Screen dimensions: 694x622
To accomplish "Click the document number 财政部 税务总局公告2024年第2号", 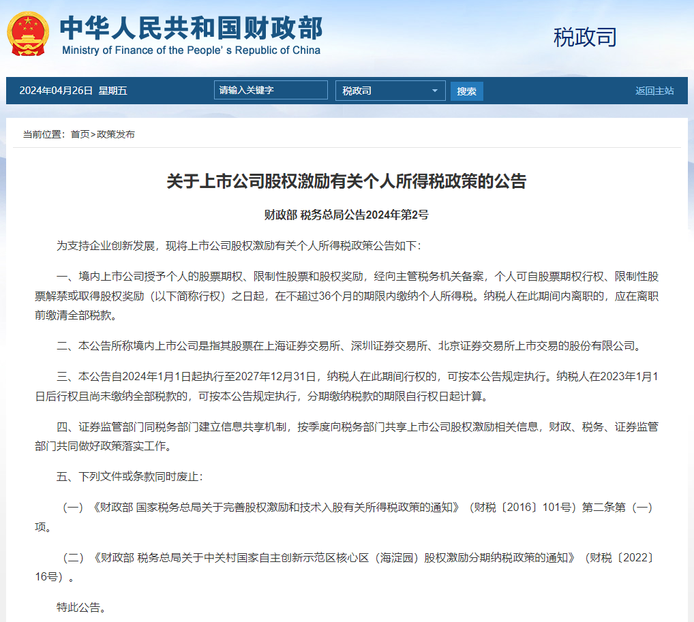I will click(x=346, y=215).
